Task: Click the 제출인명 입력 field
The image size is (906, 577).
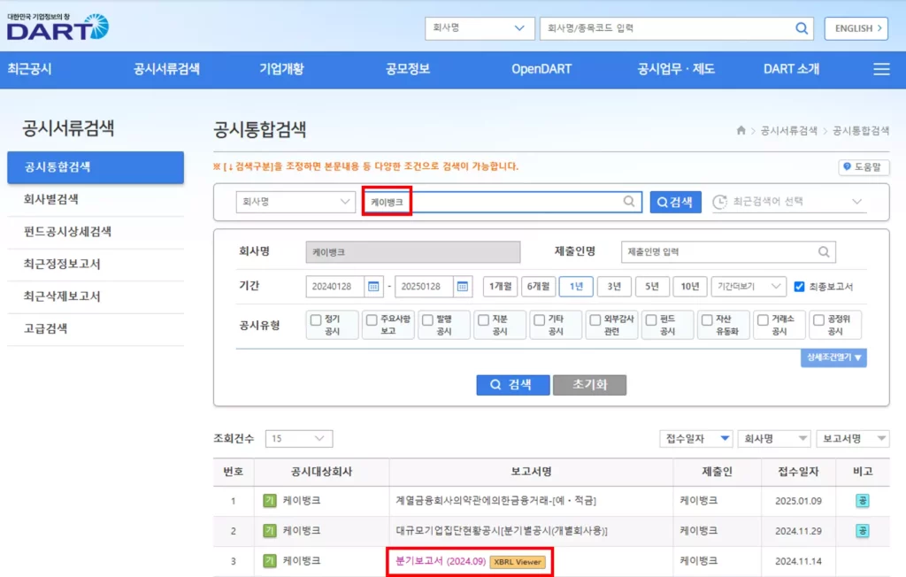Action: pos(728,251)
